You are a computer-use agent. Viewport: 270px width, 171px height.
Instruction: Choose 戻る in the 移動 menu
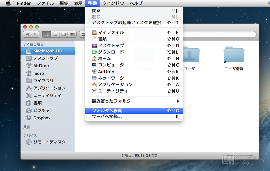pyautogui.click(x=96, y=11)
